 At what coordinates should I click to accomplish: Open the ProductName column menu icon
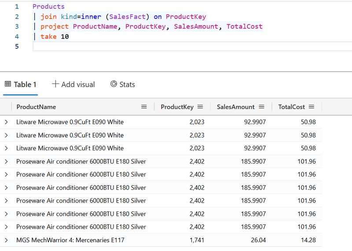pyautogui.click(x=144, y=107)
